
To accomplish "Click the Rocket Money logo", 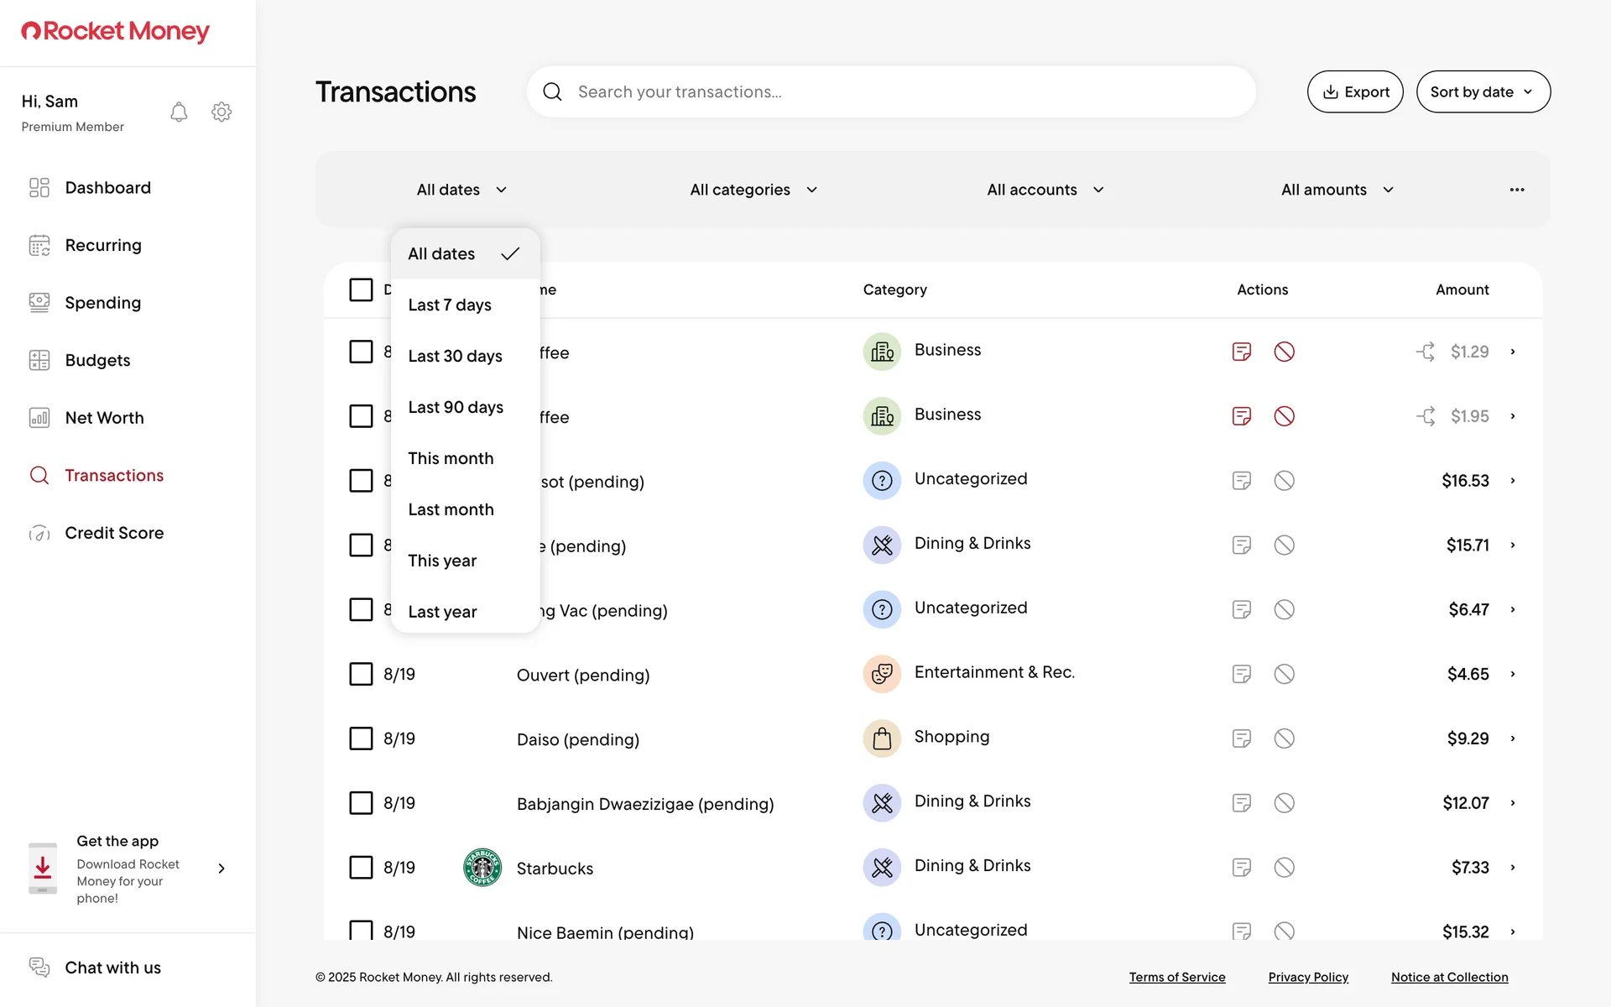I will point(116,32).
